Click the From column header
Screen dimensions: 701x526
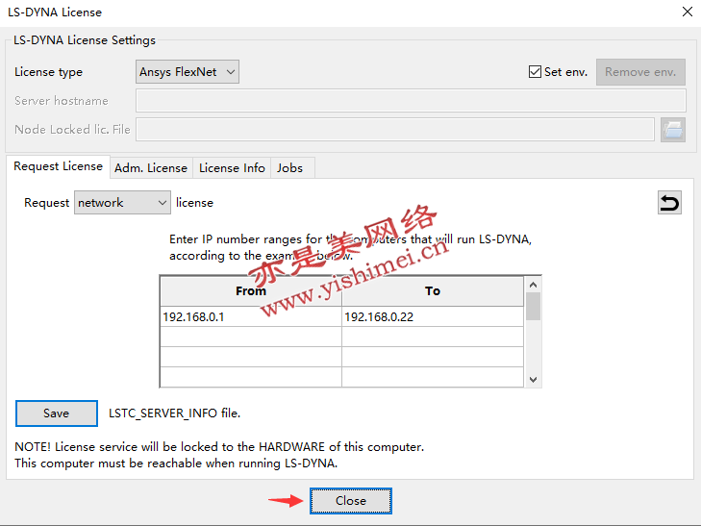[251, 291]
